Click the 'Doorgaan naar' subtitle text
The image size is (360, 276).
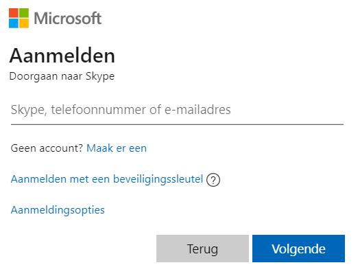click(46, 76)
